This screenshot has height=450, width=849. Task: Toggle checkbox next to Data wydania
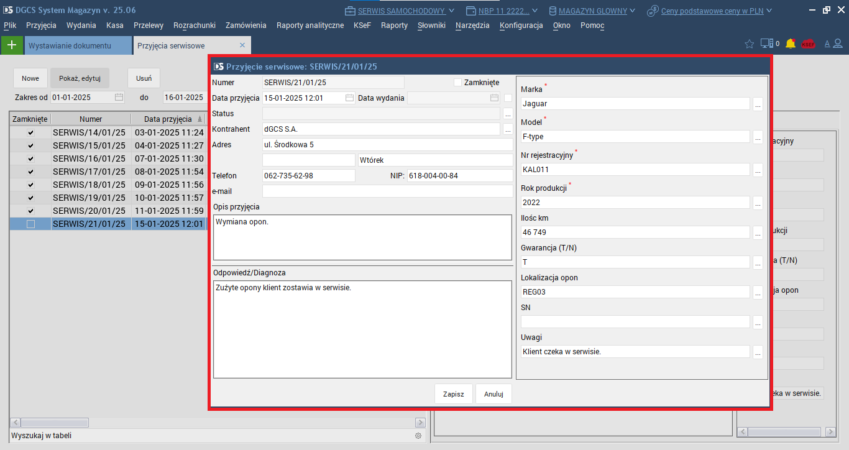(508, 98)
